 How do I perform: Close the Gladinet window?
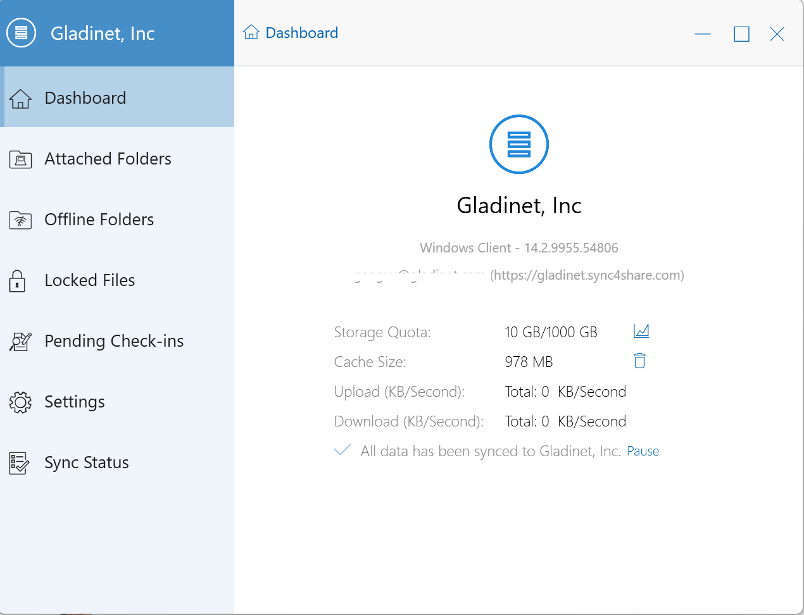tap(777, 34)
